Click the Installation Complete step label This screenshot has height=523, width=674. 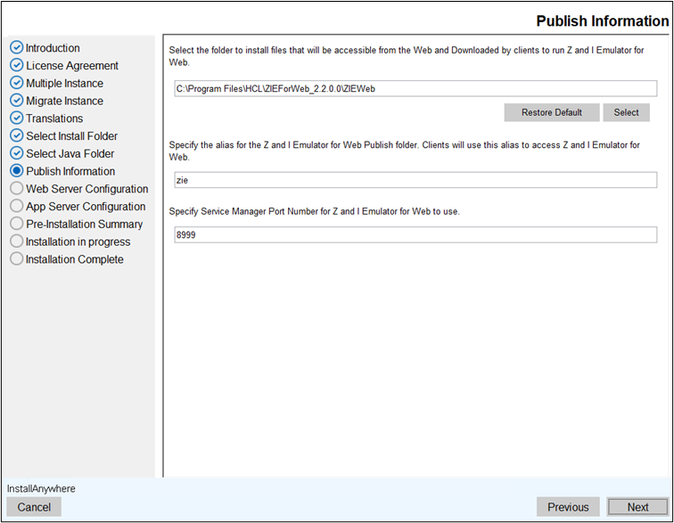tap(74, 259)
